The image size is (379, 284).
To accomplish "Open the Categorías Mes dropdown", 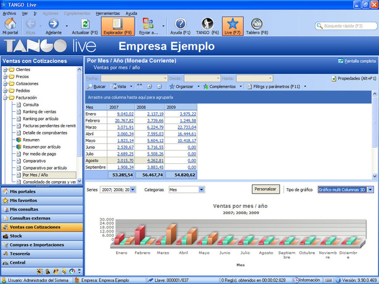I will [x=201, y=190].
